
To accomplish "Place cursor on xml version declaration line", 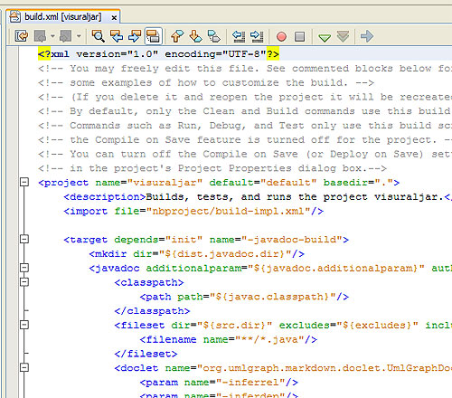I will (x=158, y=54).
